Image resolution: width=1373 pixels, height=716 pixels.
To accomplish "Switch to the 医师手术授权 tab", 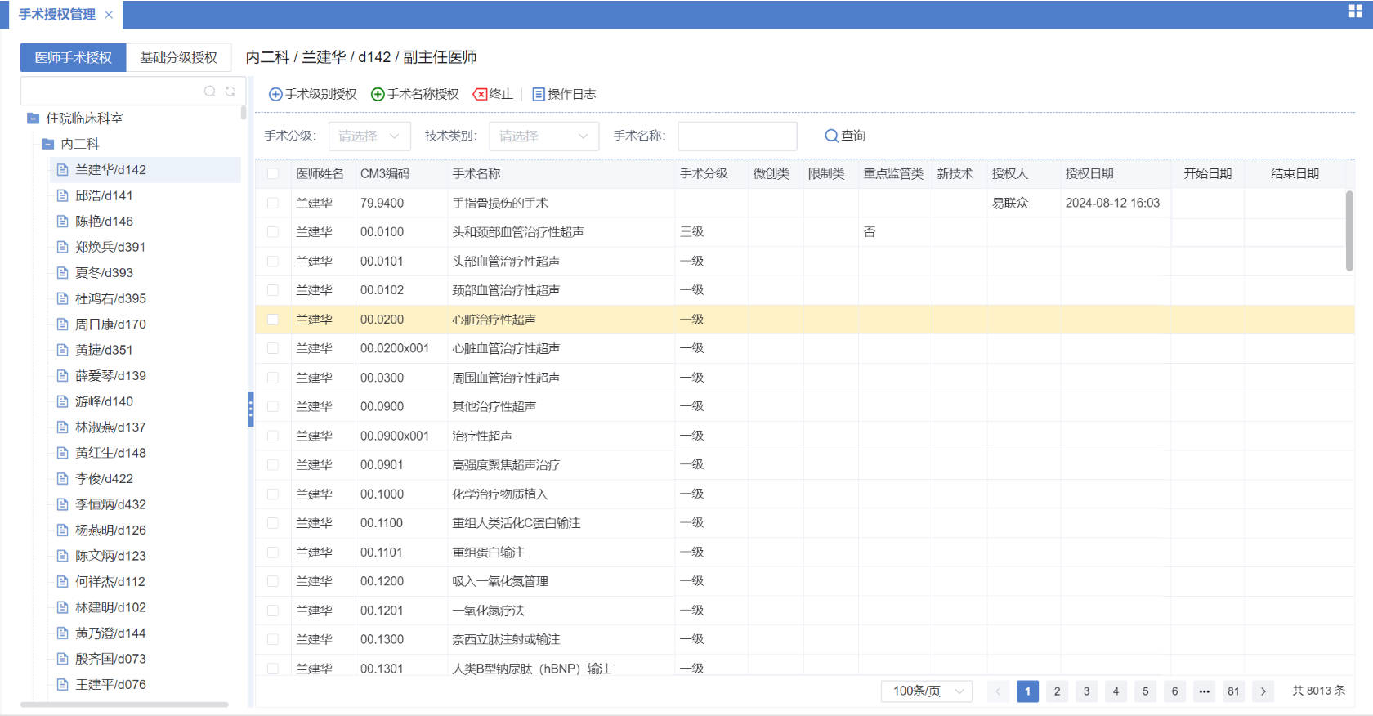I will coord(74,57).
